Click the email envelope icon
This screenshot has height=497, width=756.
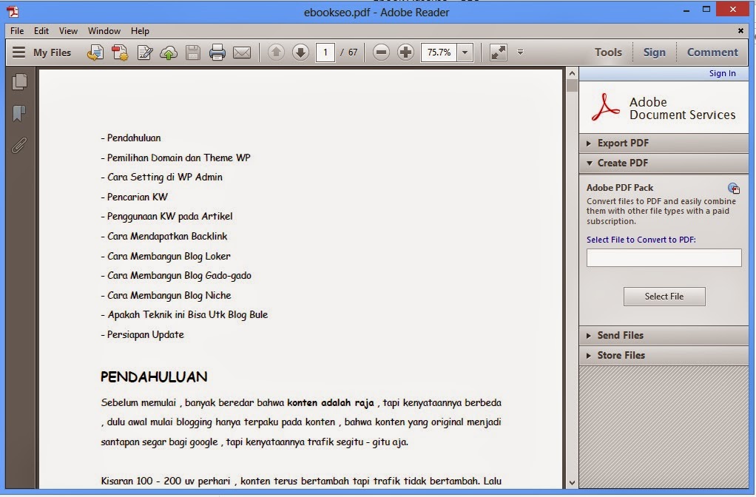point(242,53)
